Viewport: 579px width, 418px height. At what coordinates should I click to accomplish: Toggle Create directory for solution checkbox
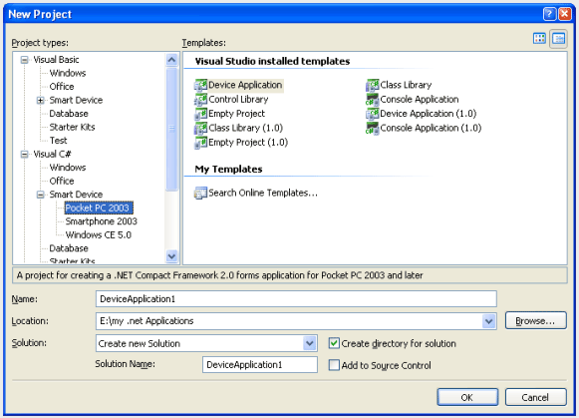coord(334,343)
